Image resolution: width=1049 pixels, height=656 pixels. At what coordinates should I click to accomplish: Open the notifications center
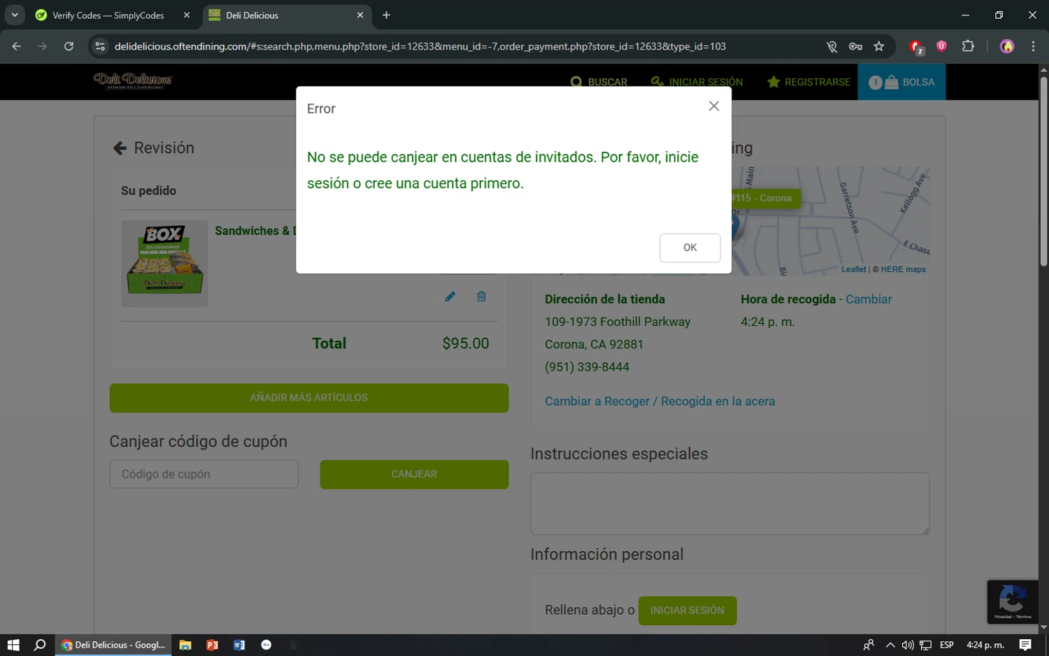pos(1025,645)
